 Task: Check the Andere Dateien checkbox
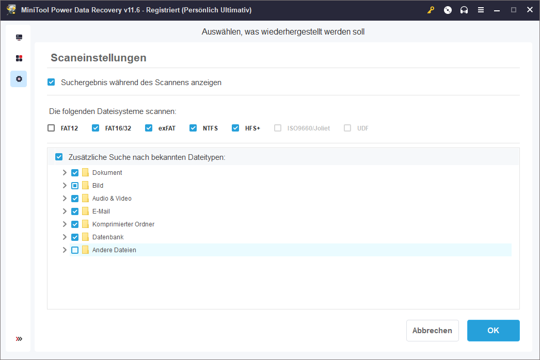tap(75, 250)
